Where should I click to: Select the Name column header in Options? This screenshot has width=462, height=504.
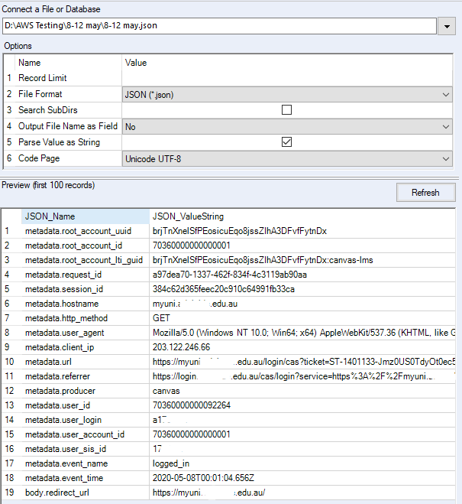pyautogui.click(x=29, y=63)
